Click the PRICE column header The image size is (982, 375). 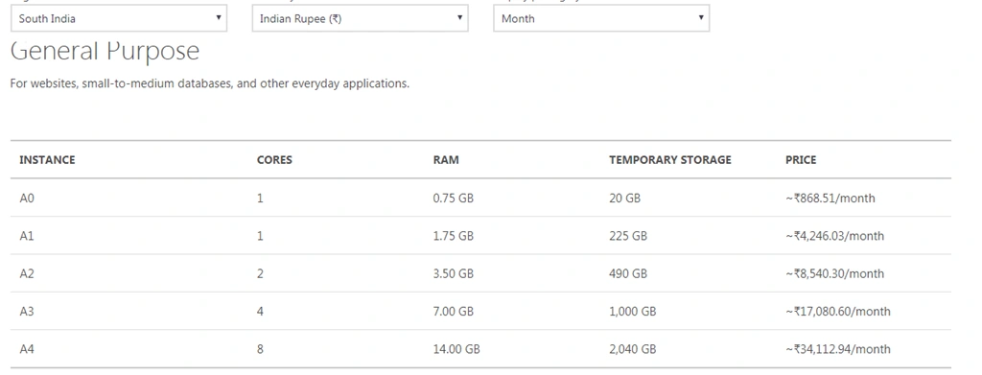click(x=801, y=159)
